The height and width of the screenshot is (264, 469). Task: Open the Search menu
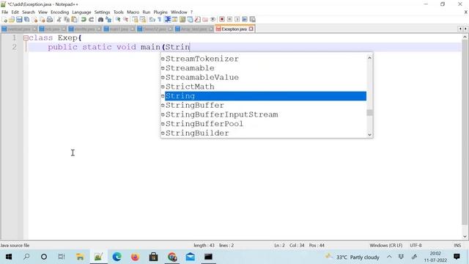click(x=29, y=12)
